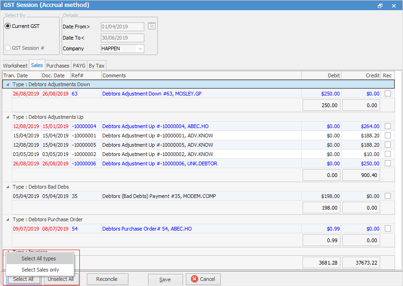
Task: Open the Company dropdown showing HAPPEN
Action: click(x=140, y=48)
